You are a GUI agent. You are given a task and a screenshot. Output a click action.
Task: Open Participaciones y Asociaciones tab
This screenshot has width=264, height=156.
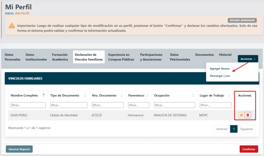tap(151, 57)
